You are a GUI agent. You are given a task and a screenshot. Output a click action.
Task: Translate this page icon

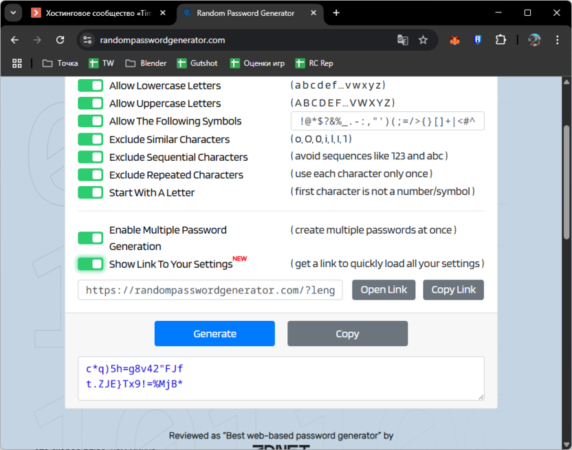pos(403,40)
